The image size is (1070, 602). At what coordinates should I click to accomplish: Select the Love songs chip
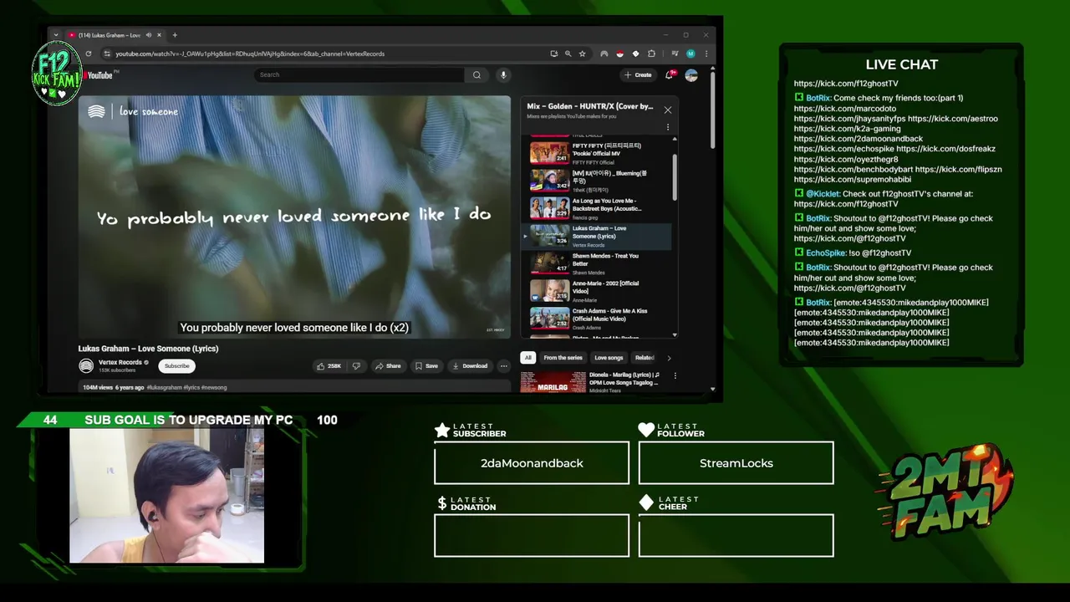click(609, 358)
